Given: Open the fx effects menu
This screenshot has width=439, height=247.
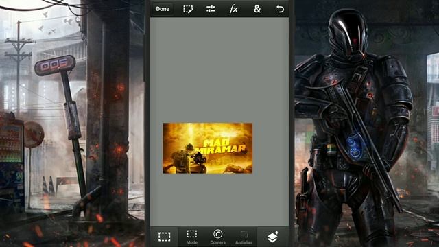Looking at the screenshot, I should click(233, 9).
